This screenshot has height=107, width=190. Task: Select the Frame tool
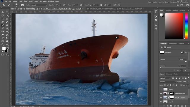(7, 19)
